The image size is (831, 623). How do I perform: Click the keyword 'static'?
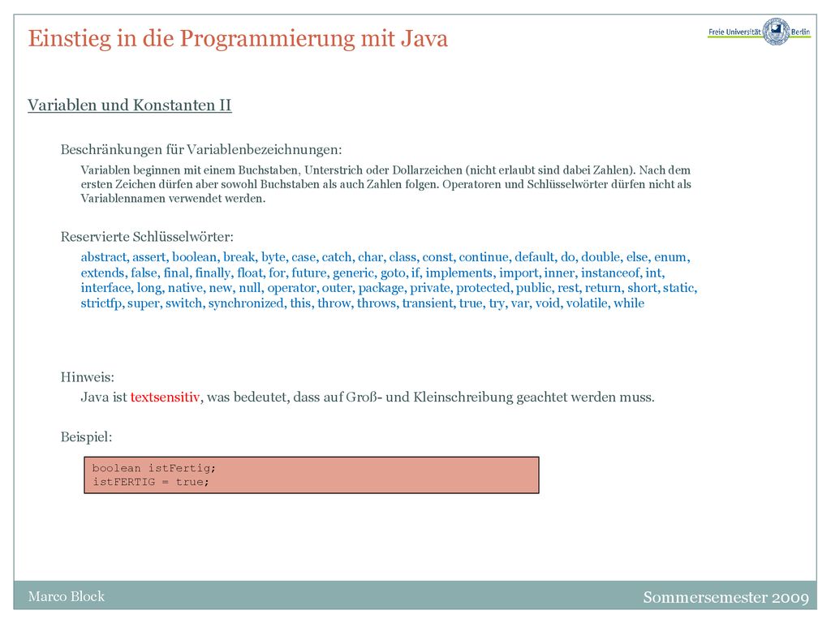click(678, 288)
